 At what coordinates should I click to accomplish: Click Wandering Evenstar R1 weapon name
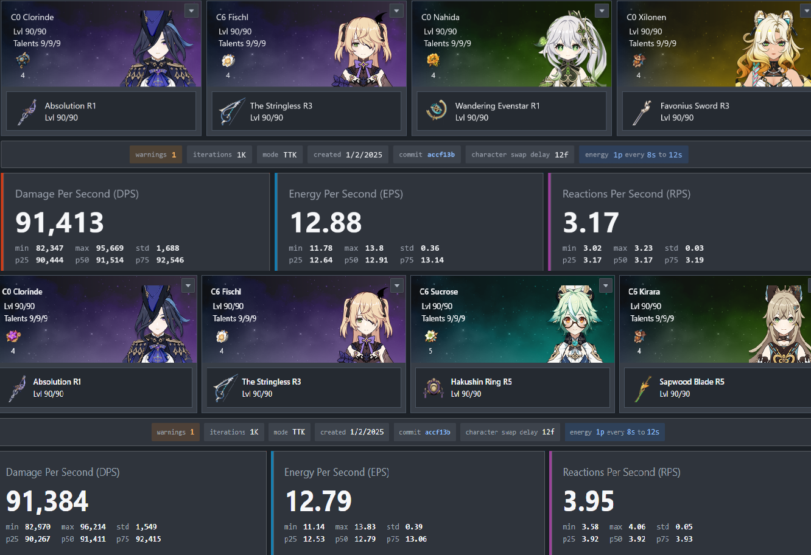497,106
